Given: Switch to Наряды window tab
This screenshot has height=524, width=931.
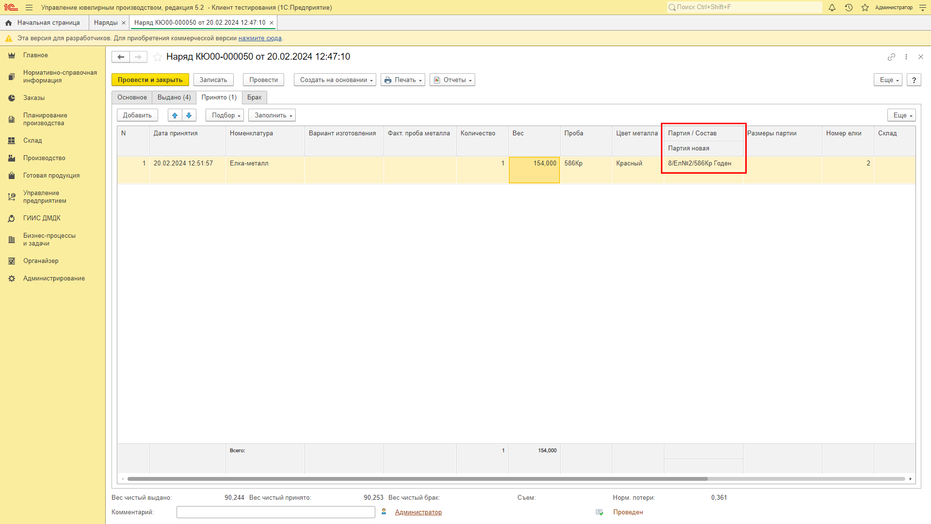Looking at the screenshot, I should tap(106, 23).
